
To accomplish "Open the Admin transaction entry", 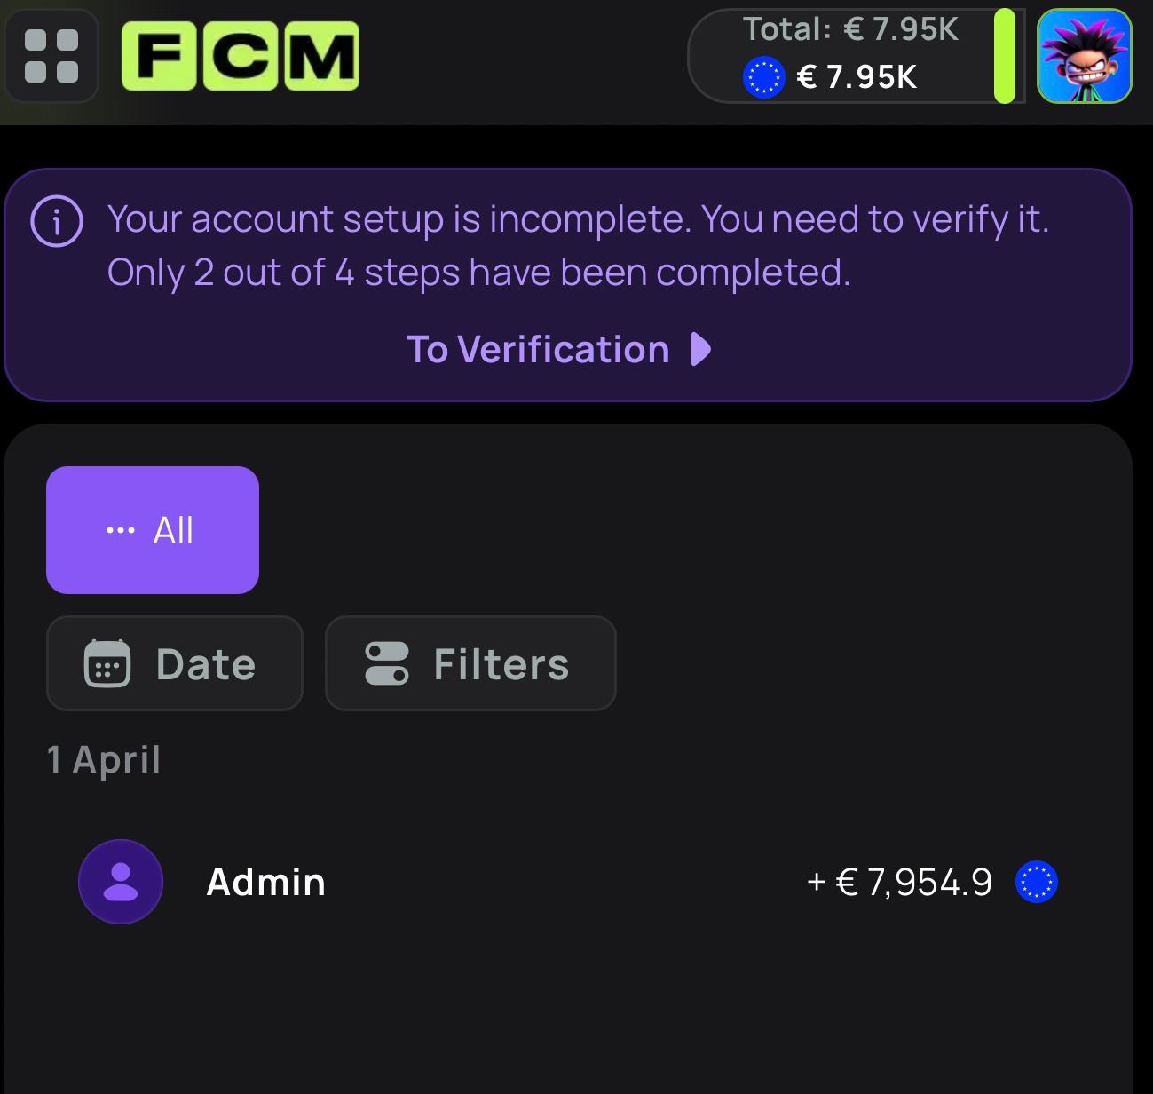I will (266, 882).
